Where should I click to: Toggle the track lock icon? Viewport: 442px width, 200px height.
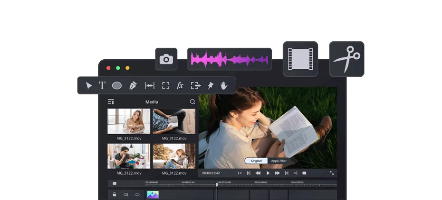click(115, 194)
